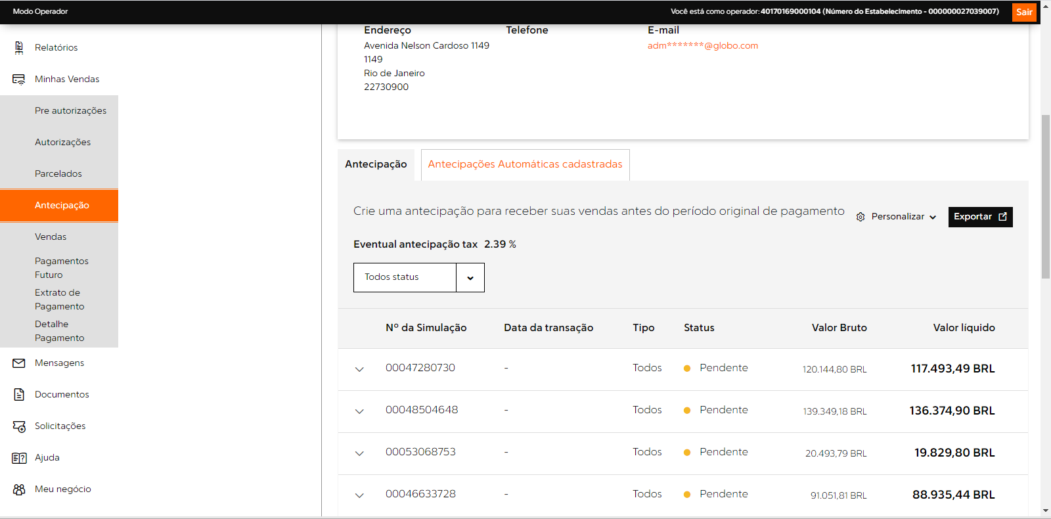Click the Personalizar gear icon

861,217
